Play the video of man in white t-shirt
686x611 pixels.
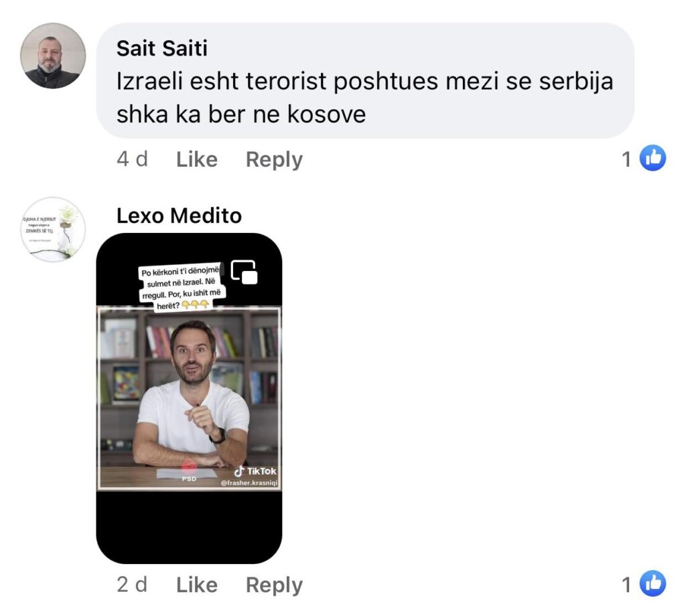click(189, 398)
